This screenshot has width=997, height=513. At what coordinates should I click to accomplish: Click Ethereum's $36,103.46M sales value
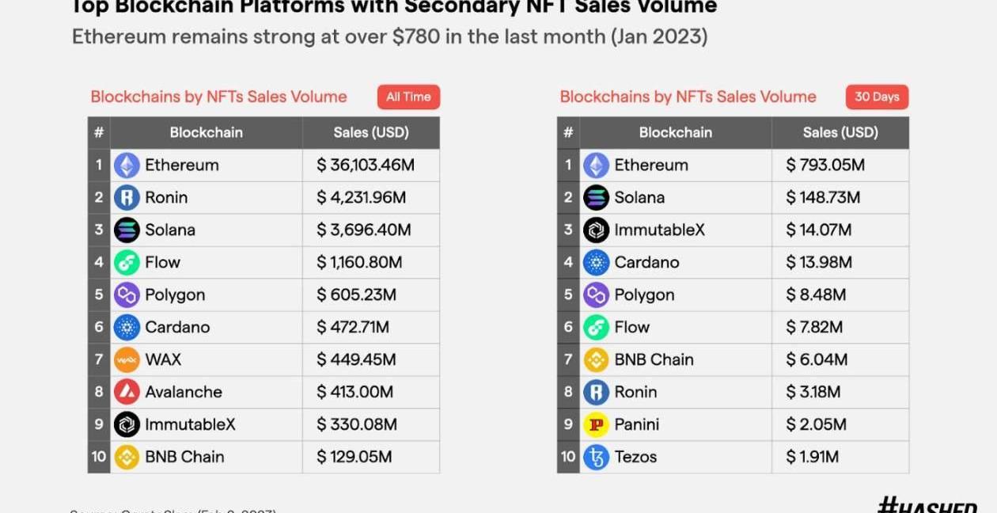[366, 165]
